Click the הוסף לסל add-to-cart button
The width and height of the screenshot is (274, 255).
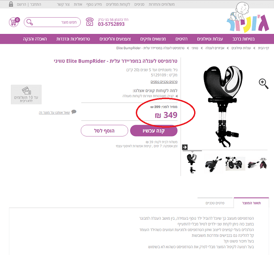tap(104, 131)
